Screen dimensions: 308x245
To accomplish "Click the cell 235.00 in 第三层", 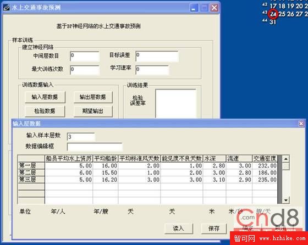I will pos(265,180).
